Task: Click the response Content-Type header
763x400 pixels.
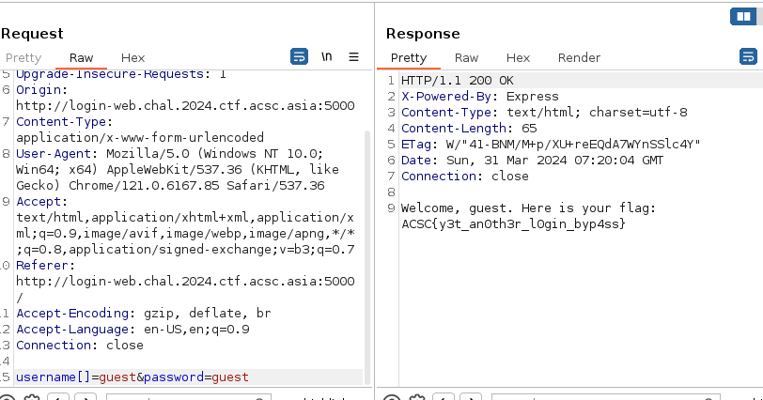Action: click(x=544, y=113)
